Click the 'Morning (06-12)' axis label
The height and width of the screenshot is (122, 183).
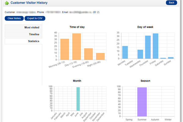pyautogui.click(x=57, y=64)
